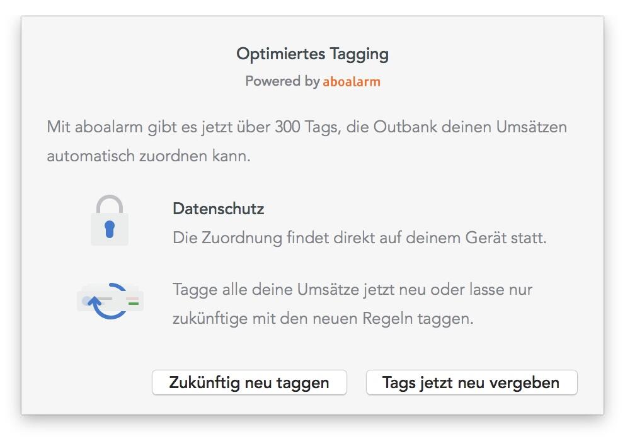Click the "Tagge alle deine Umsätze" text line
625x441 pixels.
click(352, 290)
